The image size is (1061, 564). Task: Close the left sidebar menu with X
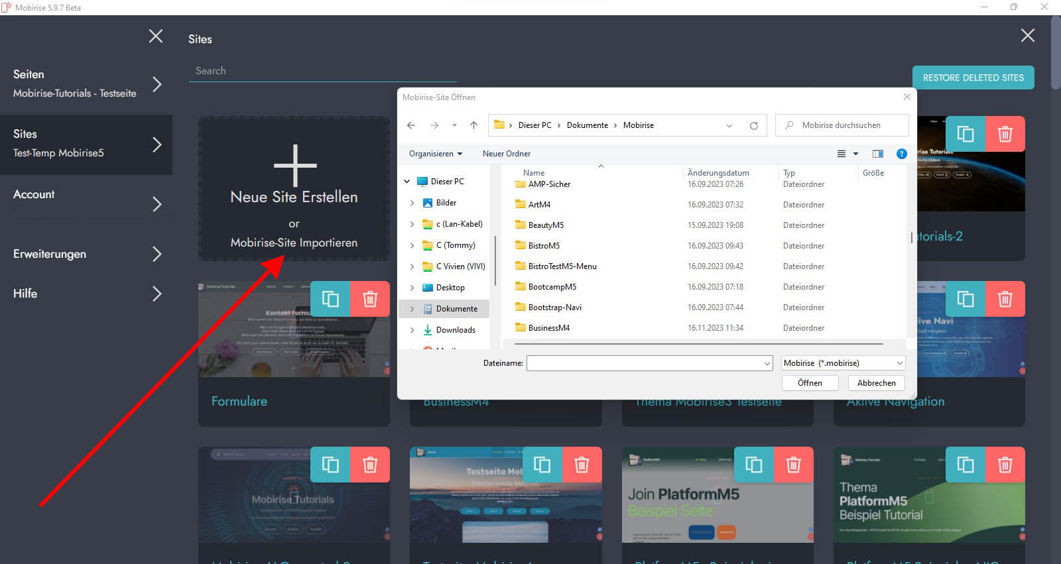pos(156,36)
